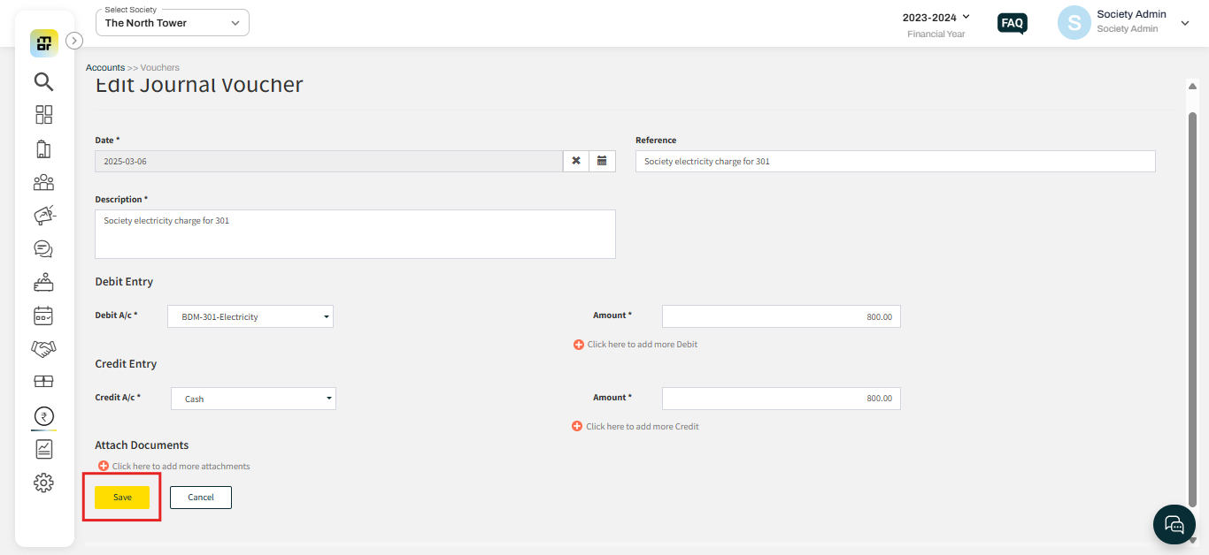Open the amenities icon in sidebar
This screenshot has height=555, width=1209.
[x=43, y=283]
